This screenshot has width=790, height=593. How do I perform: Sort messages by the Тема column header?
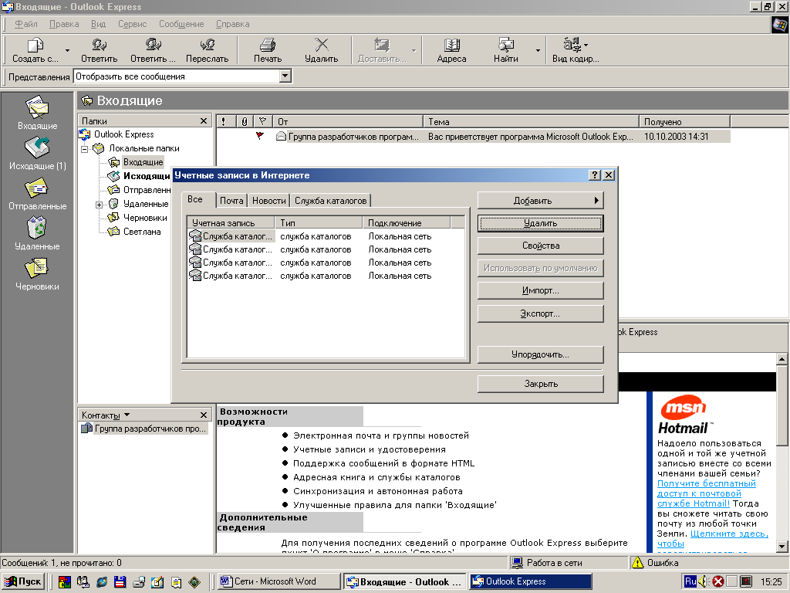(x=531, y=121)
